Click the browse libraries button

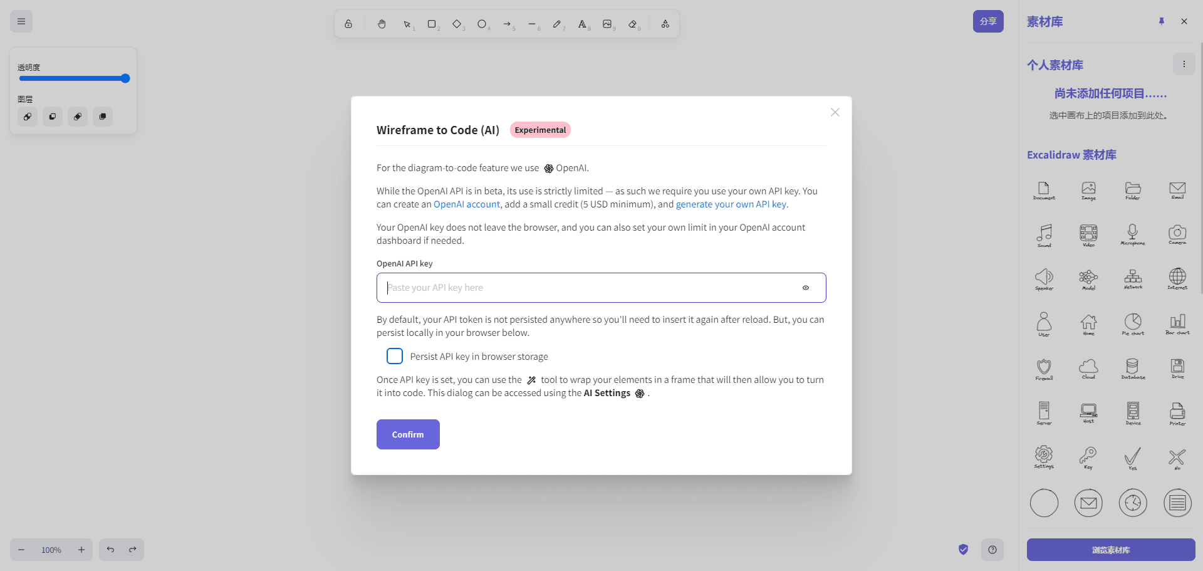tap(1111, 550)
